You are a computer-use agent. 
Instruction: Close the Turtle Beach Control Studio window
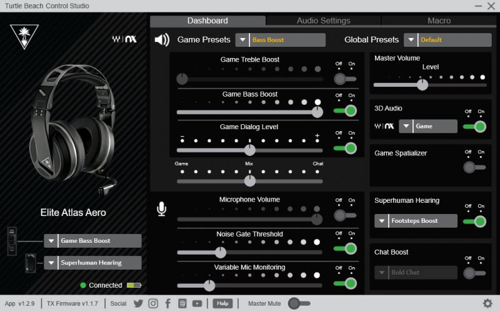point(491,6)
